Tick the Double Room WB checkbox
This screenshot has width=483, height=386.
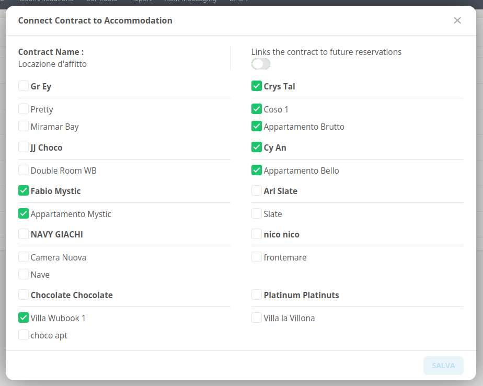point(24,170)
